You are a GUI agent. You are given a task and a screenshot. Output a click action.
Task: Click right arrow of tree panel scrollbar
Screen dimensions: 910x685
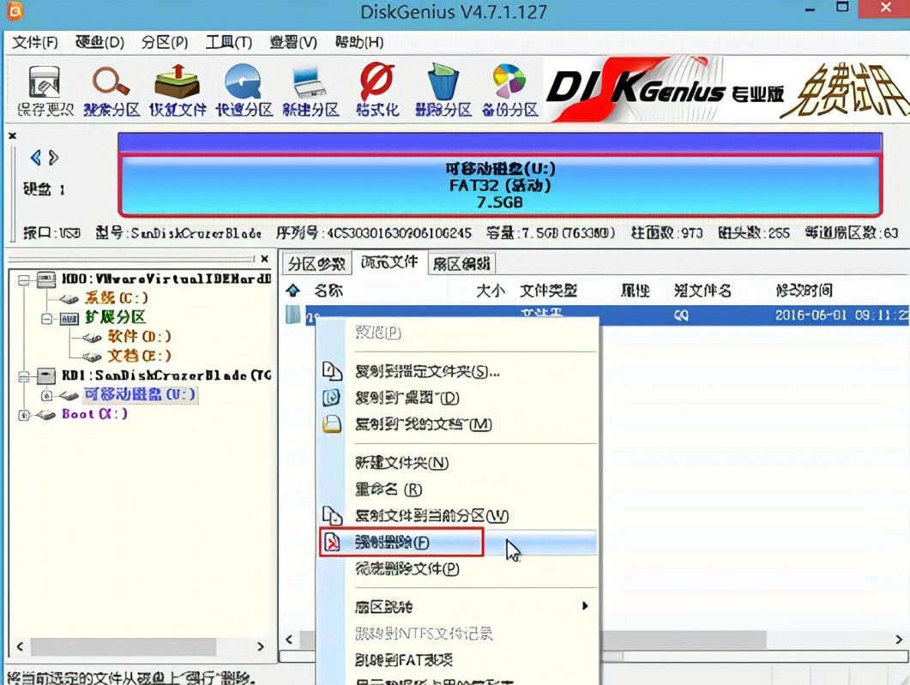point(260,646)
